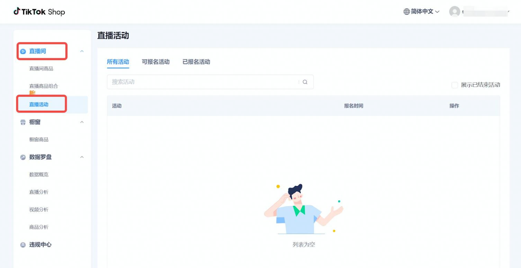Click the 数据罗盘 compass icon

click(x=23, y=157)
